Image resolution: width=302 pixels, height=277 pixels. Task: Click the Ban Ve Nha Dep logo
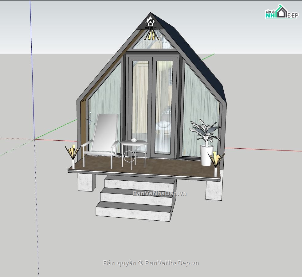(x=281, y=13)
